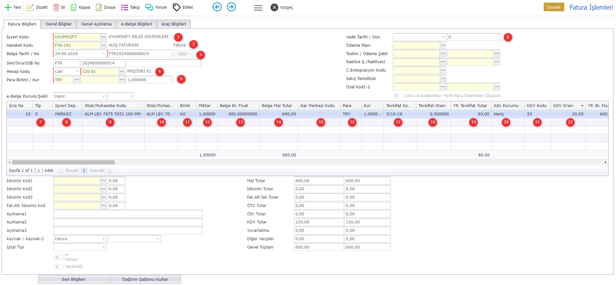This screenshot has width=616, height=285.
Task: Open İşyeri Kodu lookup ellipsis button
Action: click(x=103, y=37)
